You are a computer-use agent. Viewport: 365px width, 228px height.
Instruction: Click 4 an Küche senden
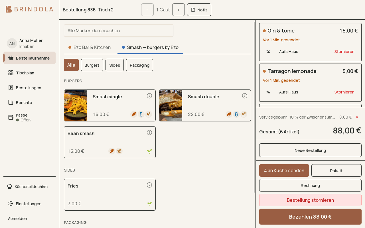284,170
